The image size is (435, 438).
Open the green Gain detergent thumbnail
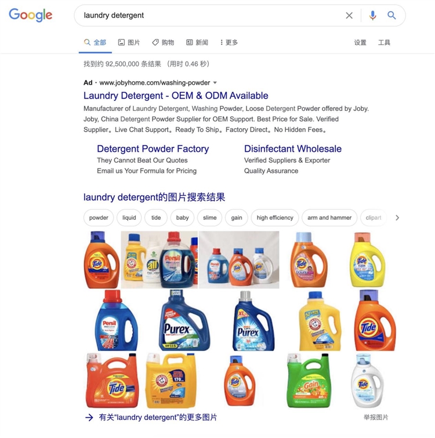tap(309, 381)
